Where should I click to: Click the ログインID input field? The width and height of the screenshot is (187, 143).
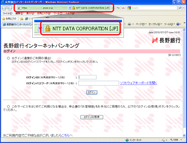(87, 77)
